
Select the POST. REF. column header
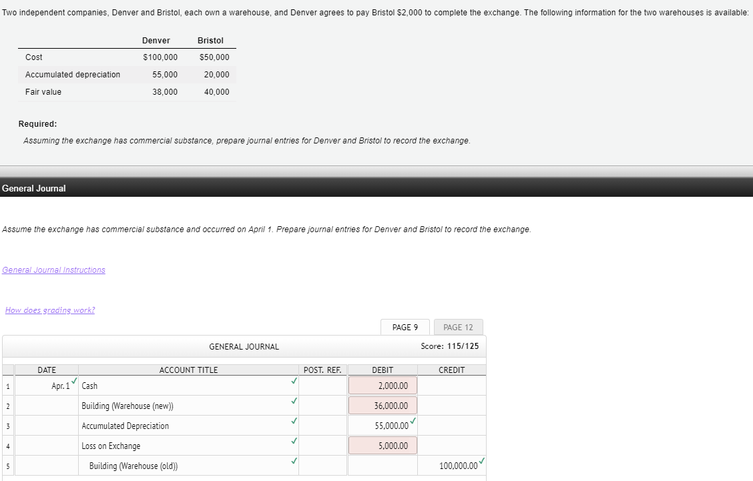coord(322,370)
